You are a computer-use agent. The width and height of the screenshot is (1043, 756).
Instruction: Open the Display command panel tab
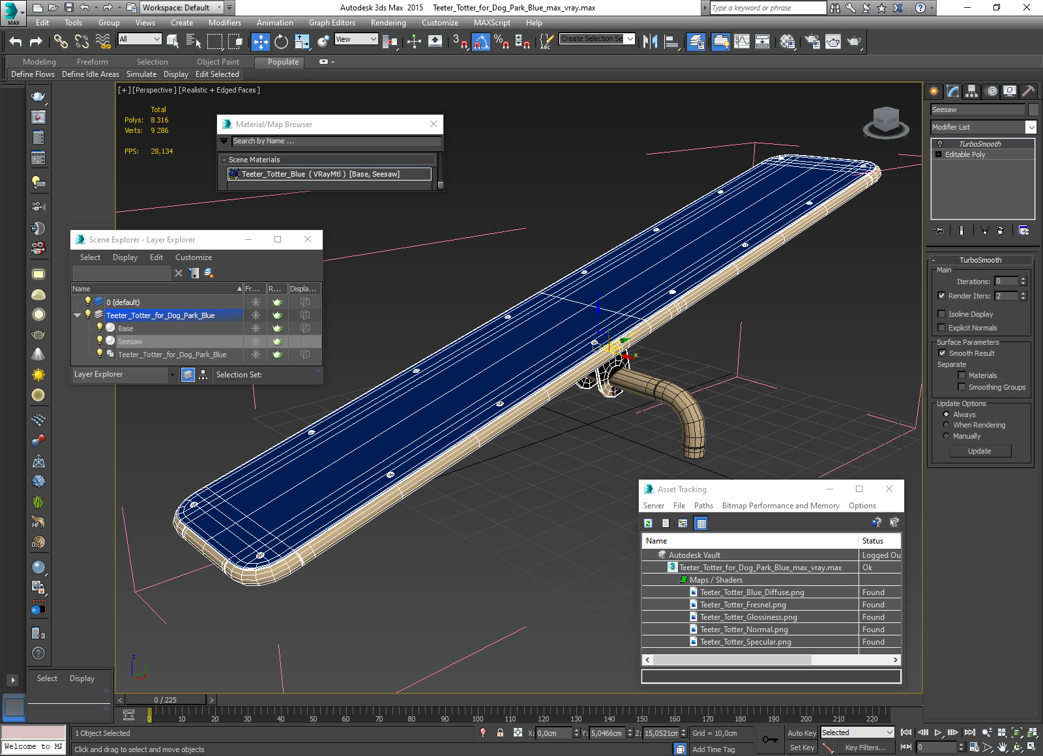(1010, 91)
